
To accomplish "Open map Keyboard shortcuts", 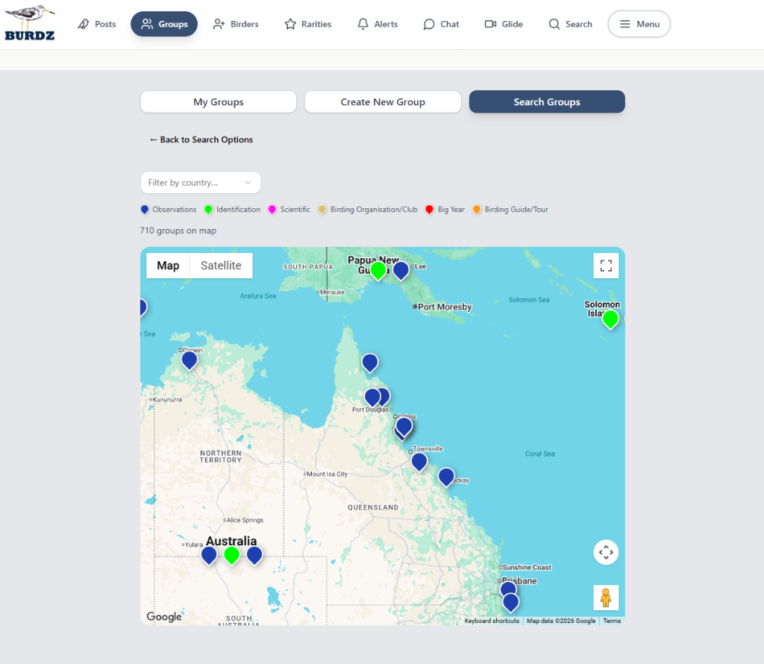I will point(492,621).
